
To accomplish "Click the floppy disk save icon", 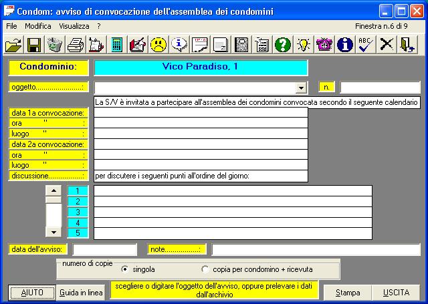I will point(34,45).
